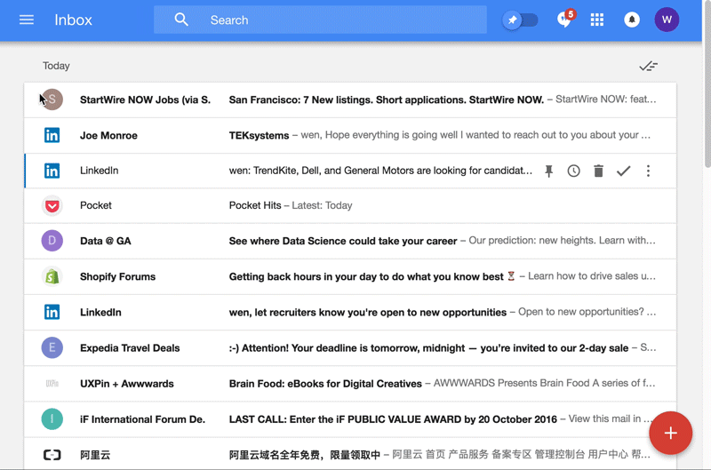Click the Data @ GA avatar D
Screen dimensions: 711x470
pyautogui.click(x=52, y=241)
